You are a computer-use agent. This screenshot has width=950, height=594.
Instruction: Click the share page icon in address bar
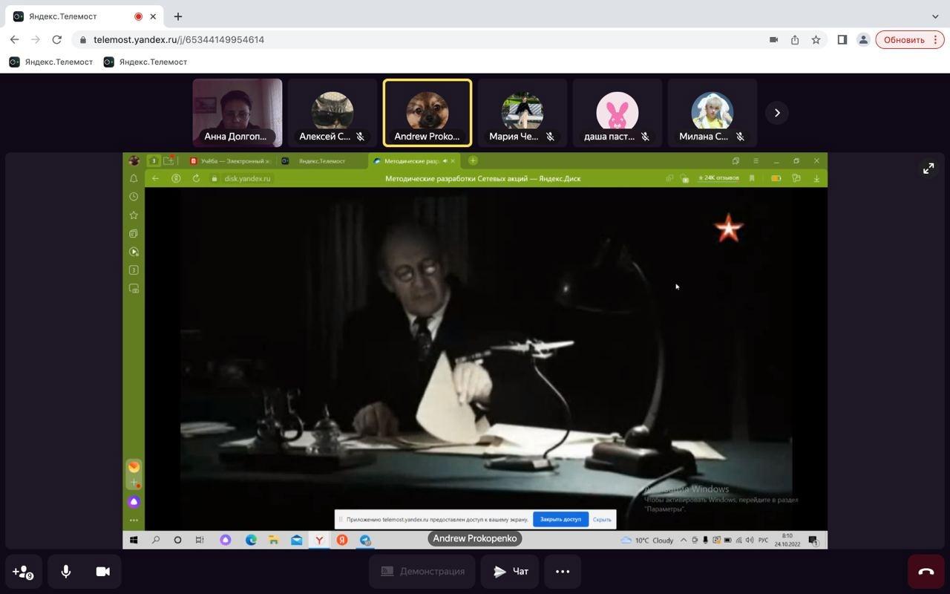[x=795, y=40]
